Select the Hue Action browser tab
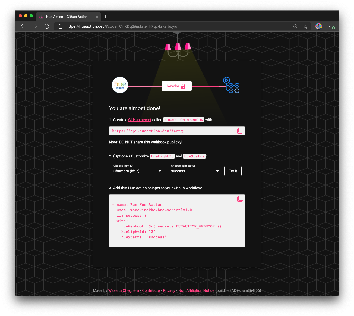The width and height of the screenshot is (354, 316). tap(67, 17)
